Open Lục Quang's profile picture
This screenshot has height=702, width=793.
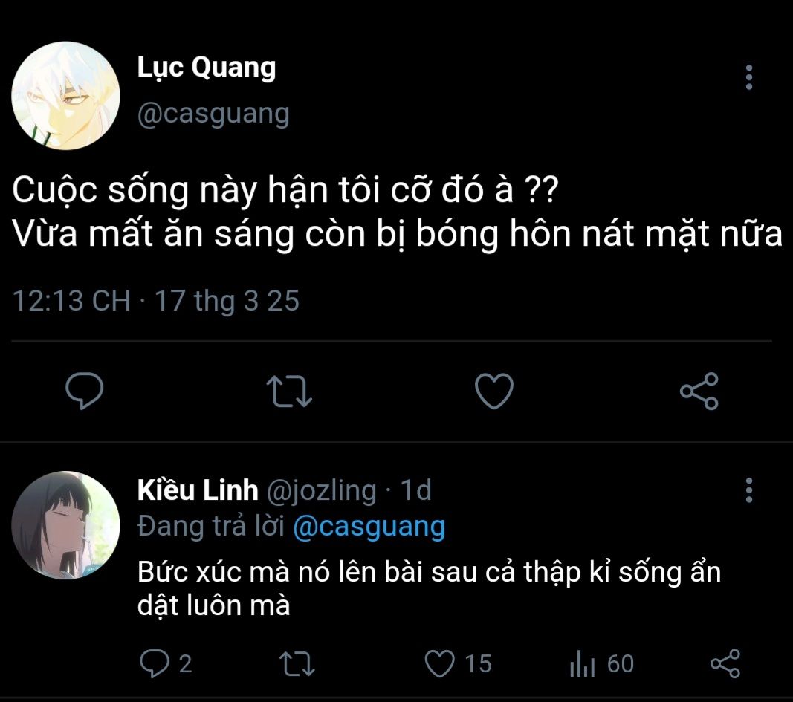(65, 97)
